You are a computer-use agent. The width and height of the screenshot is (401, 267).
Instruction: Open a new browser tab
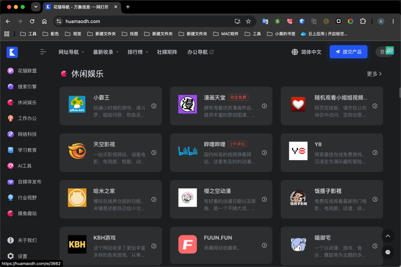(128, 7)
